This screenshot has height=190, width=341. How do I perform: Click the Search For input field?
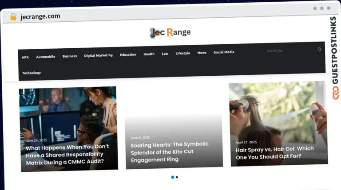(x=289, y=50)
